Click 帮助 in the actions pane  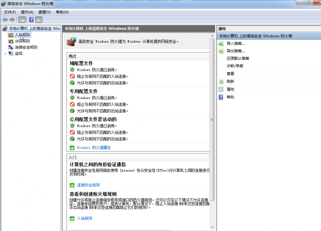(x=230, y=97)
